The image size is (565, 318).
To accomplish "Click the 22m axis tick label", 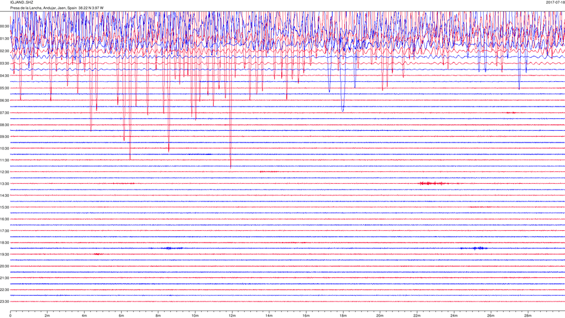I will pyautogui.click(x=417, y=316).
